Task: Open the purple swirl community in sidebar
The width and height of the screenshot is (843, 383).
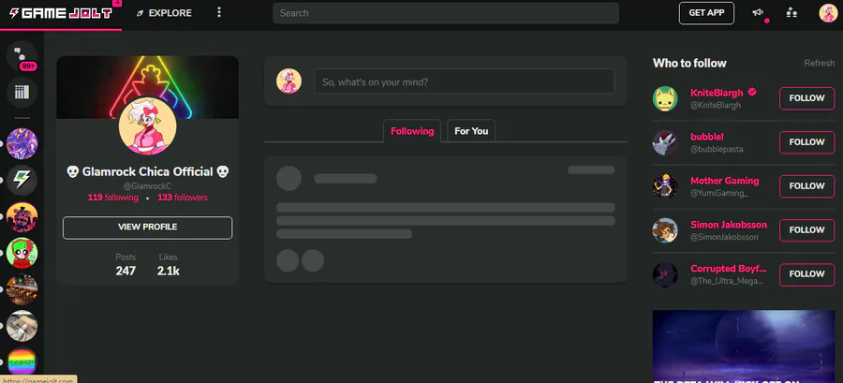Action: point(22,143)
